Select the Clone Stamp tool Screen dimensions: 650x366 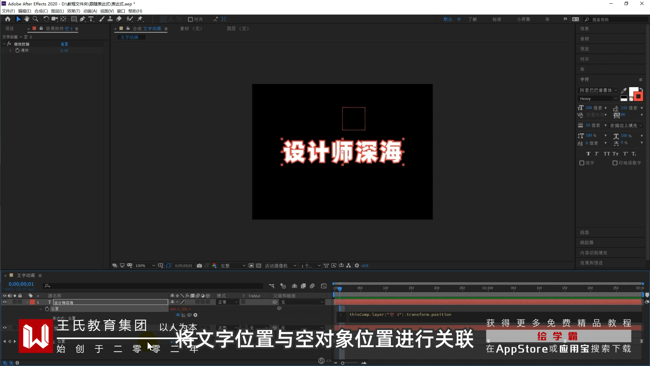click(110, 19)
